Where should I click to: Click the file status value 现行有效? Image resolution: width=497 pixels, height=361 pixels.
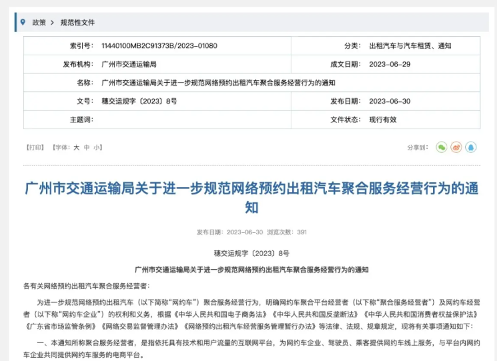pyautogui.click(x=383, y=119)
